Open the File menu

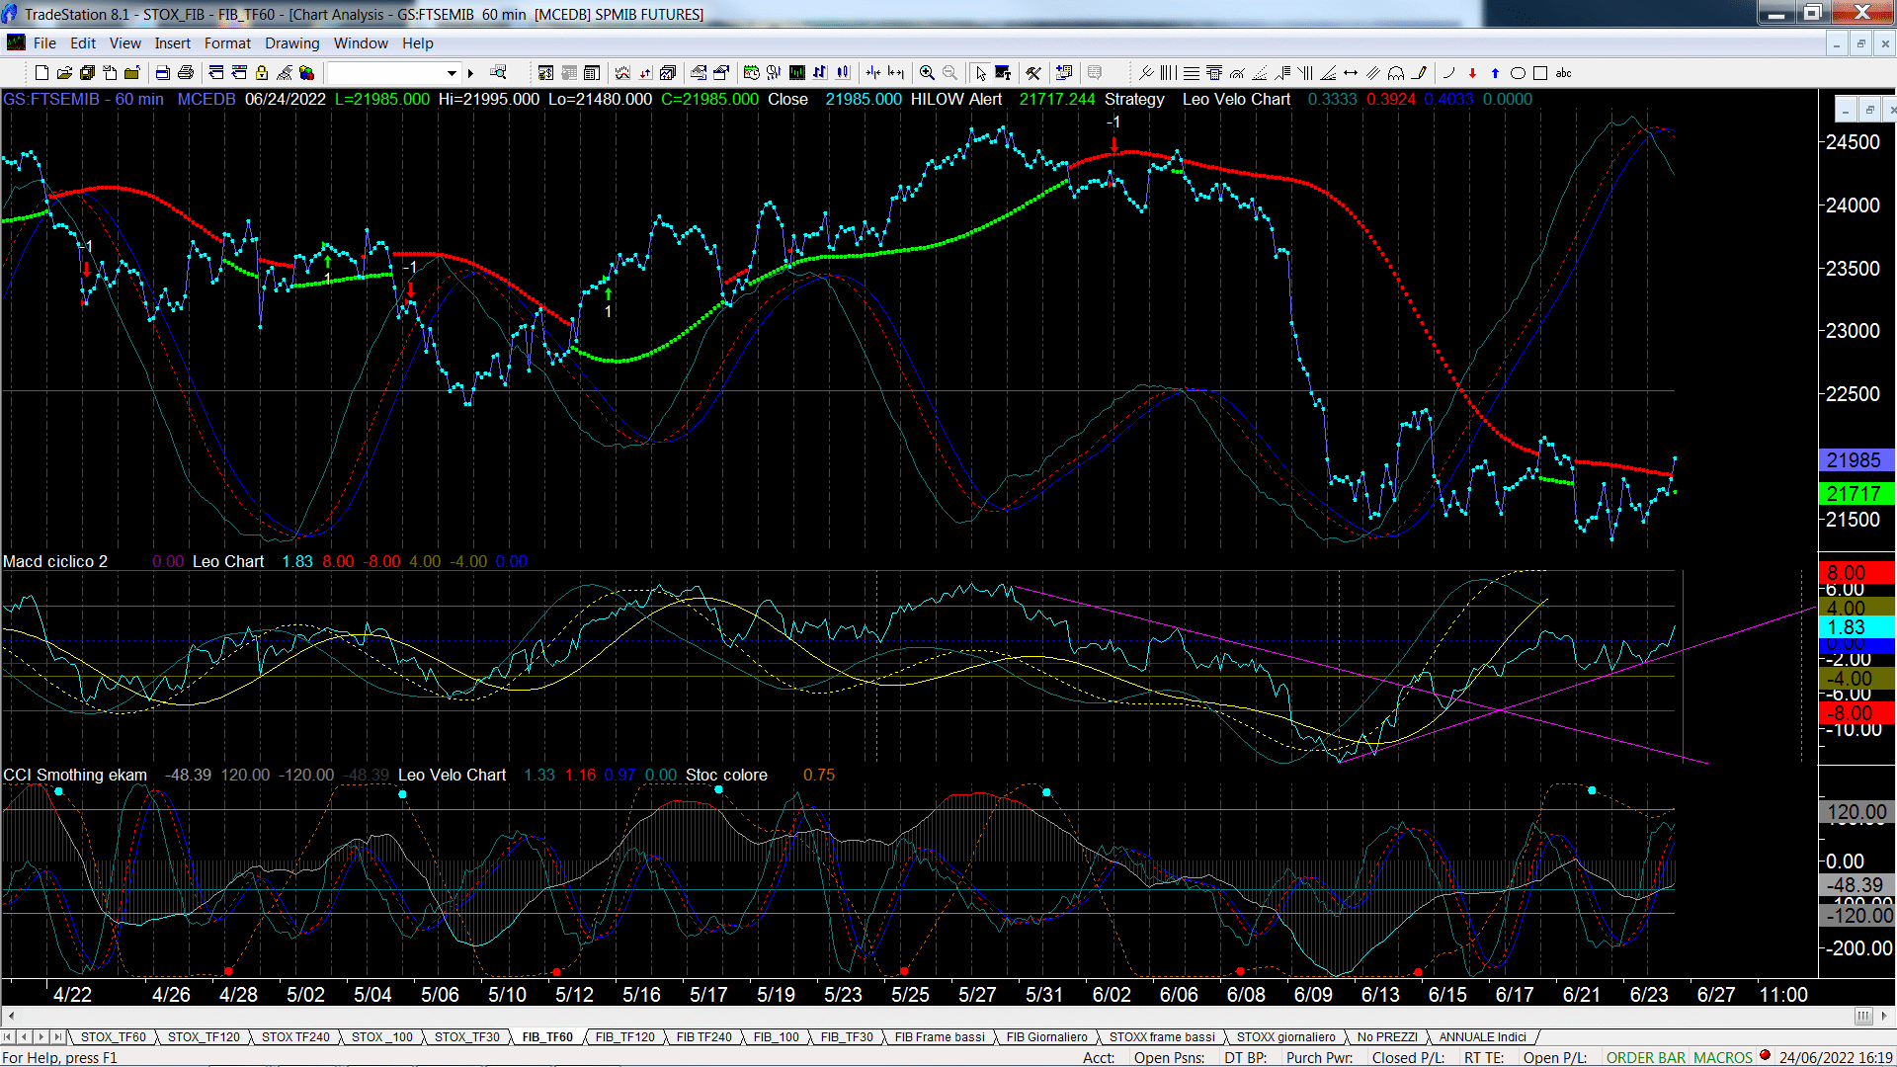(44, 43)
